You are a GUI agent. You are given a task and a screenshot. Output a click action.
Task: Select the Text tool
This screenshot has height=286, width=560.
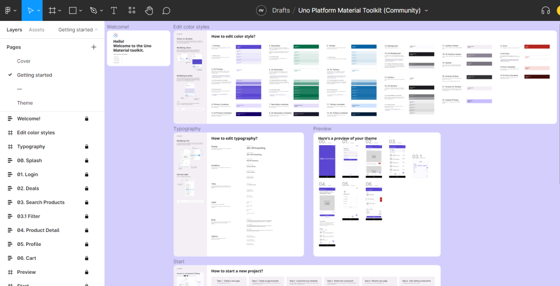point(113,10)
